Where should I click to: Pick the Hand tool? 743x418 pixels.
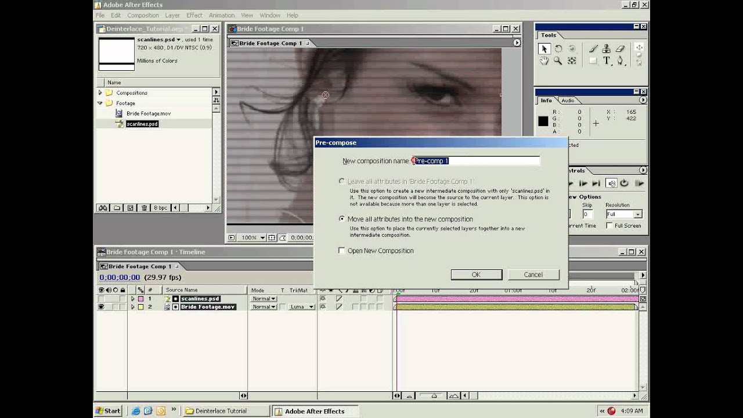point(544,60)
